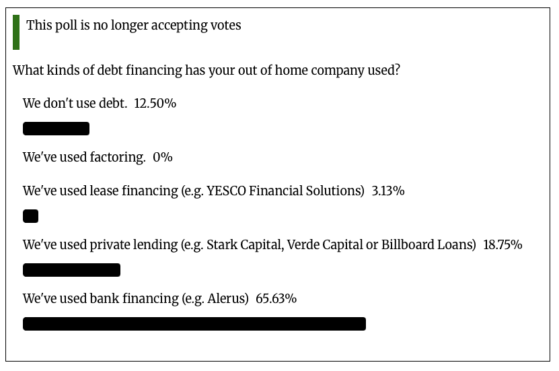Viewport: 559px width, 371px height.
Task: Click the 18.75% result value
Action: (502, 245)
